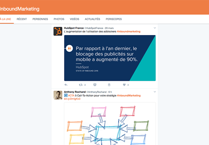Image resolution: width=209 pixels, height=145 pixels.
Task: Click the retweet count 2
Action: 85,85
